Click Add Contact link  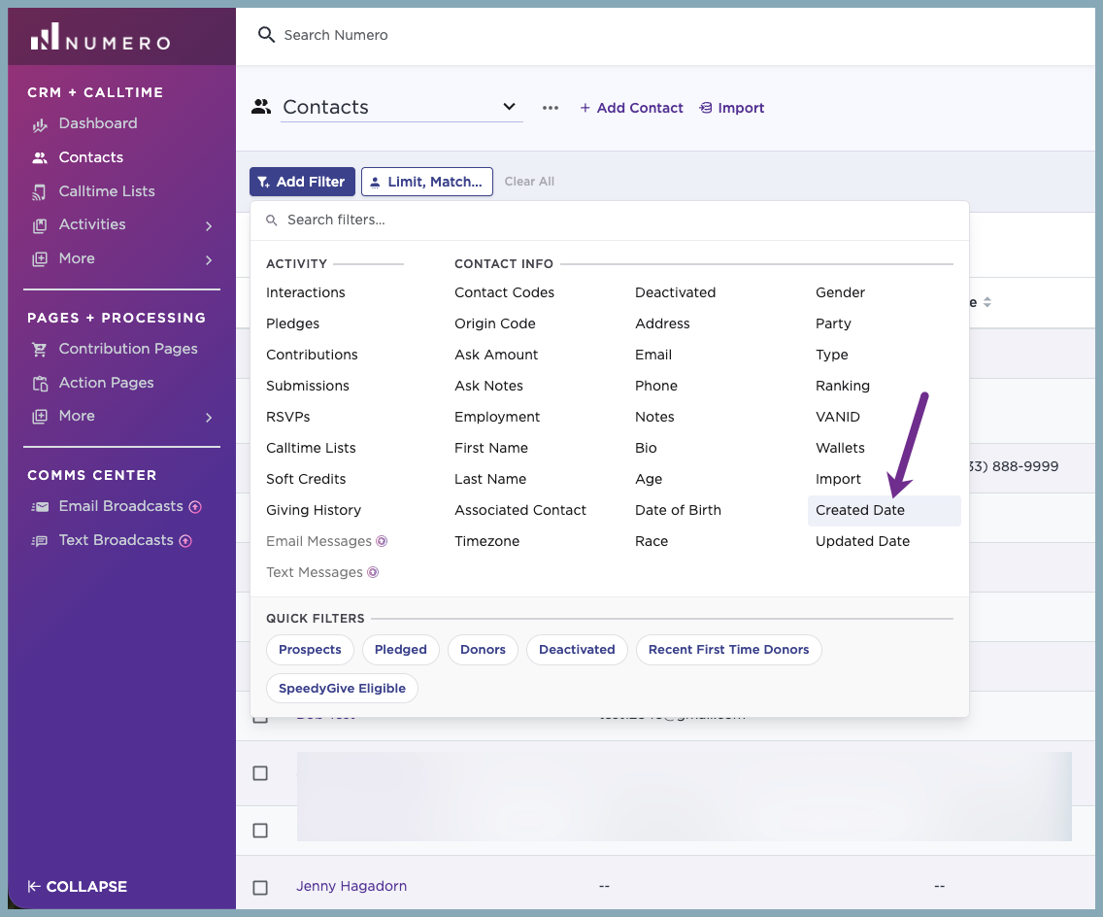(632, 108)
